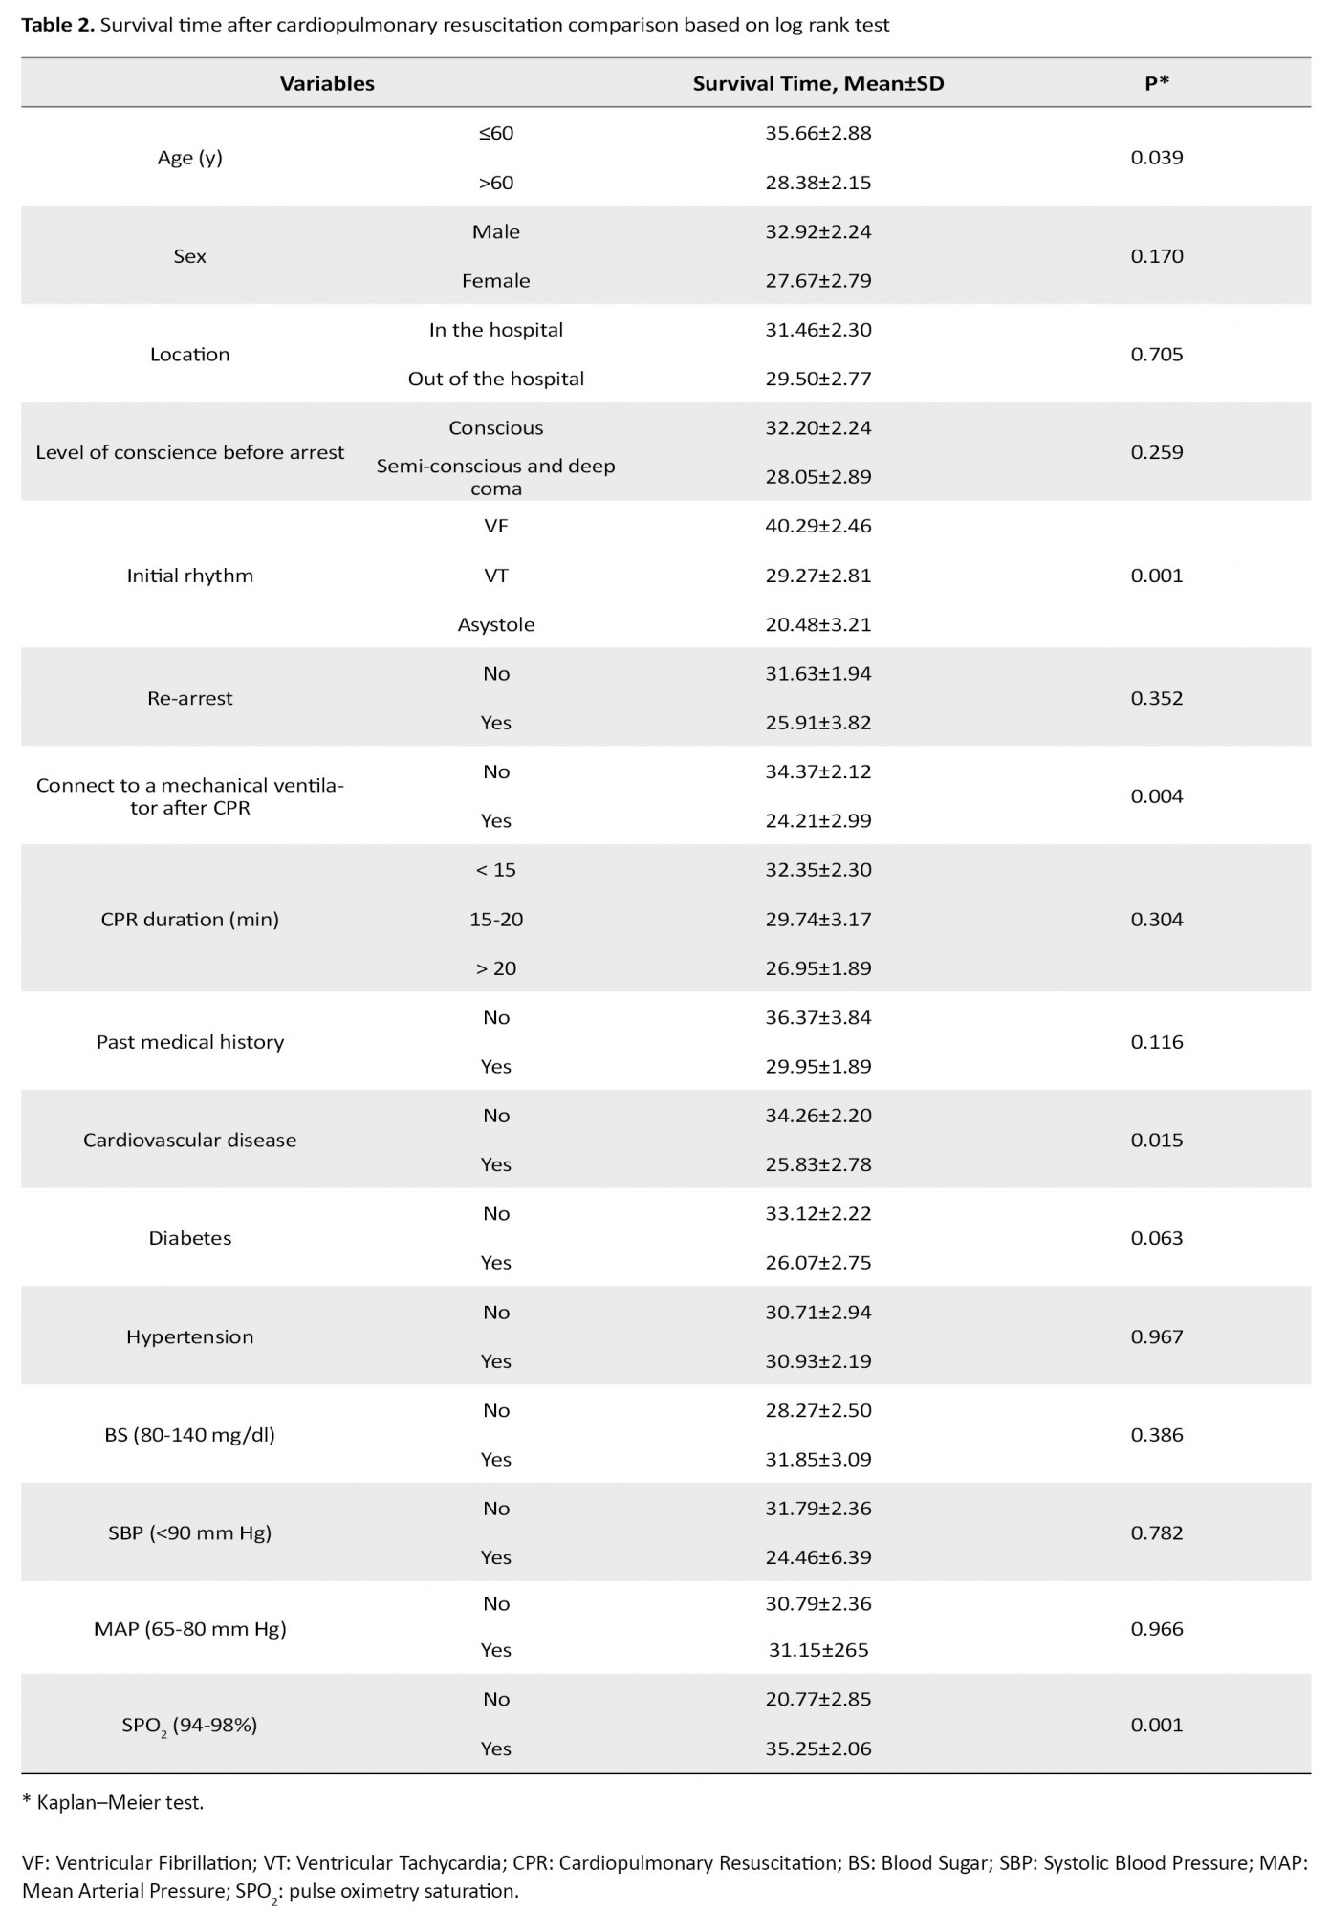Click the Survival Time, Mean±SD header
Screen dimensions: 1329x1912
click(817, 84)
